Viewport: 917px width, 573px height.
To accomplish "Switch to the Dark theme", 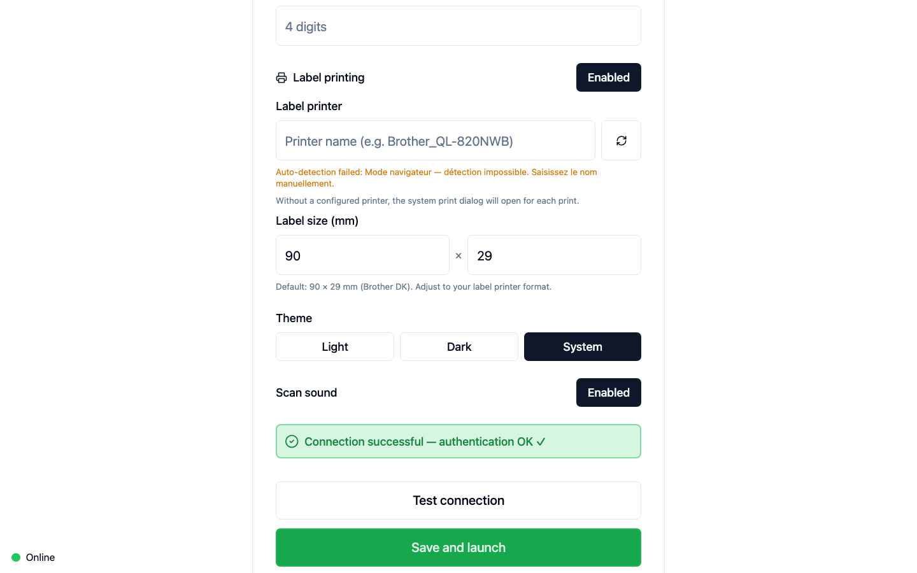I will point(458,347).
